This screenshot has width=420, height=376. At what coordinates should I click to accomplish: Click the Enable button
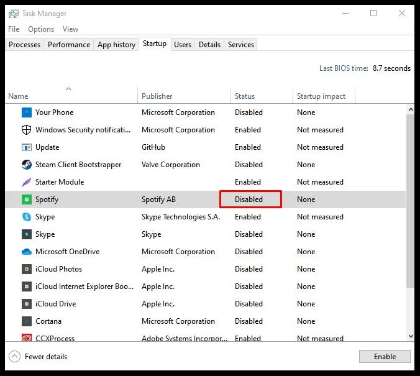[x=385, y=357]
